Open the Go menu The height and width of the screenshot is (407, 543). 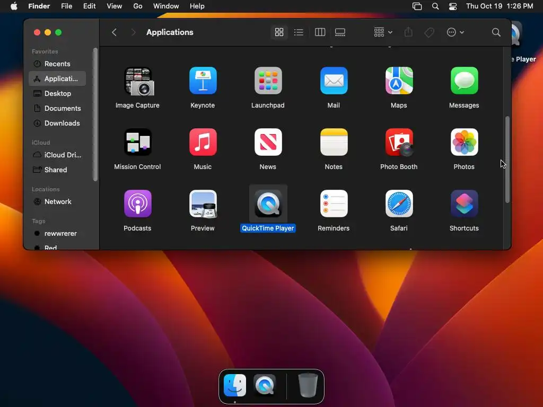[138, 6]
